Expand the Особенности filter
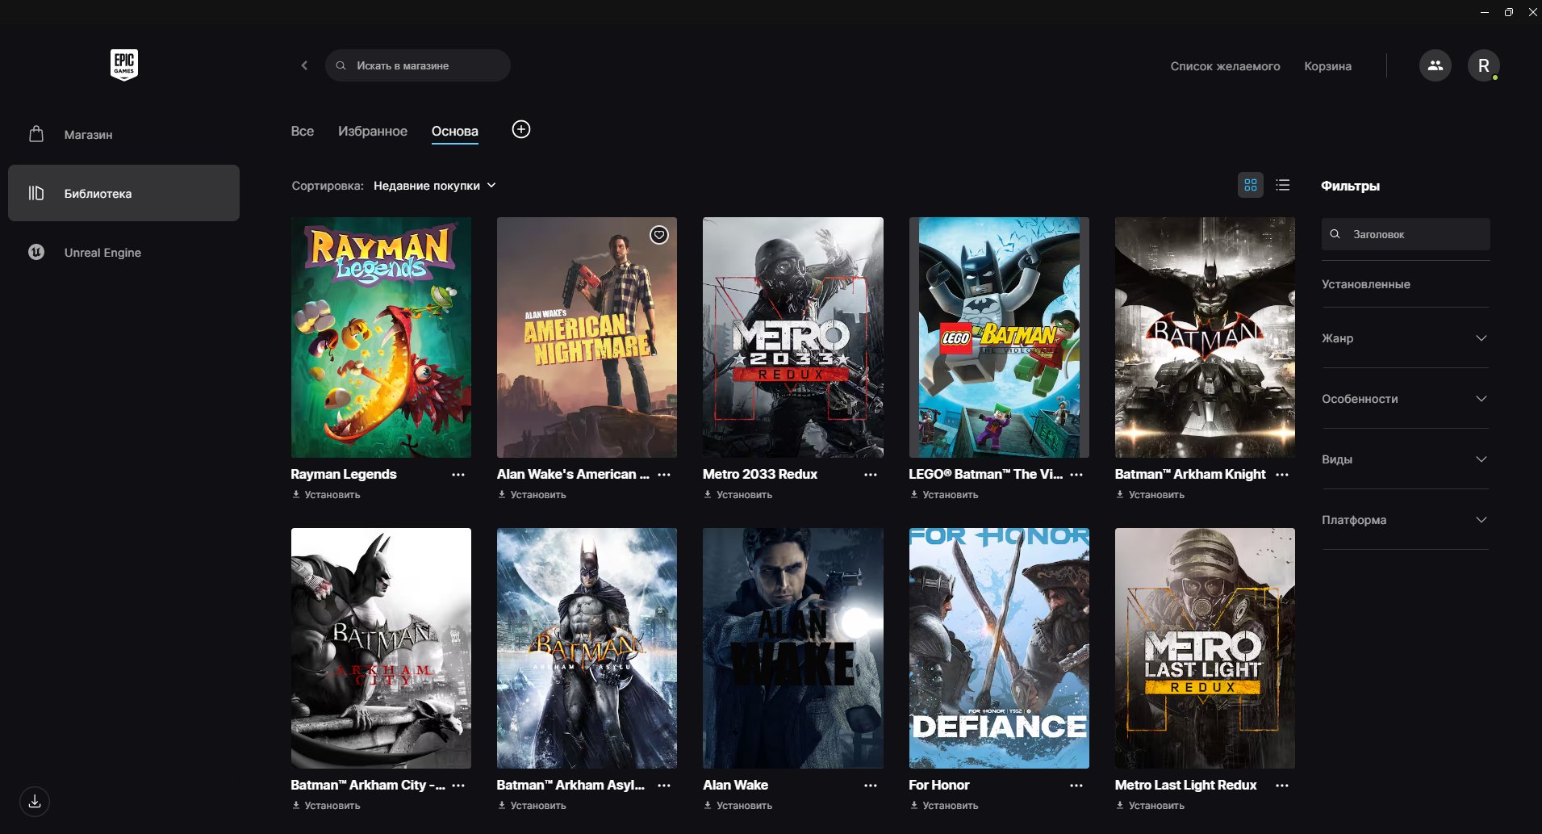Image resolution: width=1542 pixels, height=834 pixels. coord(1405,398)
